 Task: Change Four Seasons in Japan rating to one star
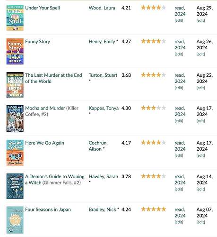143,209
